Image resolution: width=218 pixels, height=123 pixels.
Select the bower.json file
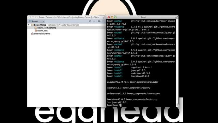point(42,31)
